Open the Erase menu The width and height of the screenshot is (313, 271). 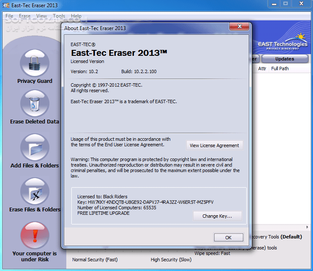(25, 16)
